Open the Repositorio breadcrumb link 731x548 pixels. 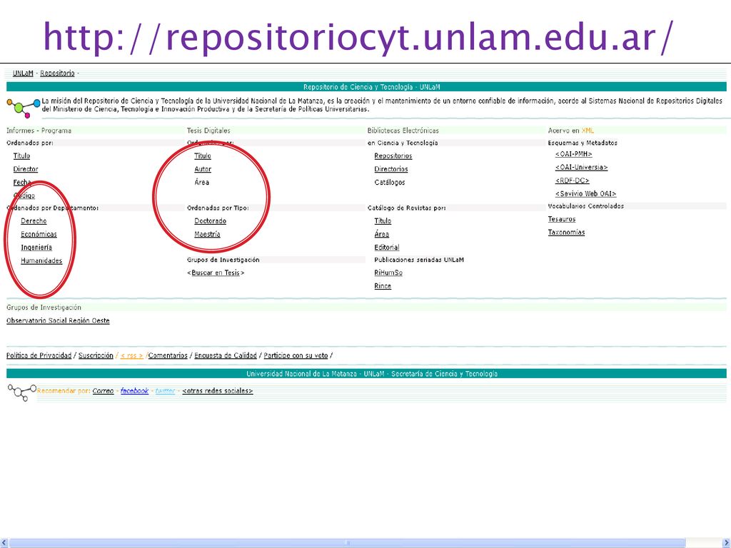tap(57, 73)
